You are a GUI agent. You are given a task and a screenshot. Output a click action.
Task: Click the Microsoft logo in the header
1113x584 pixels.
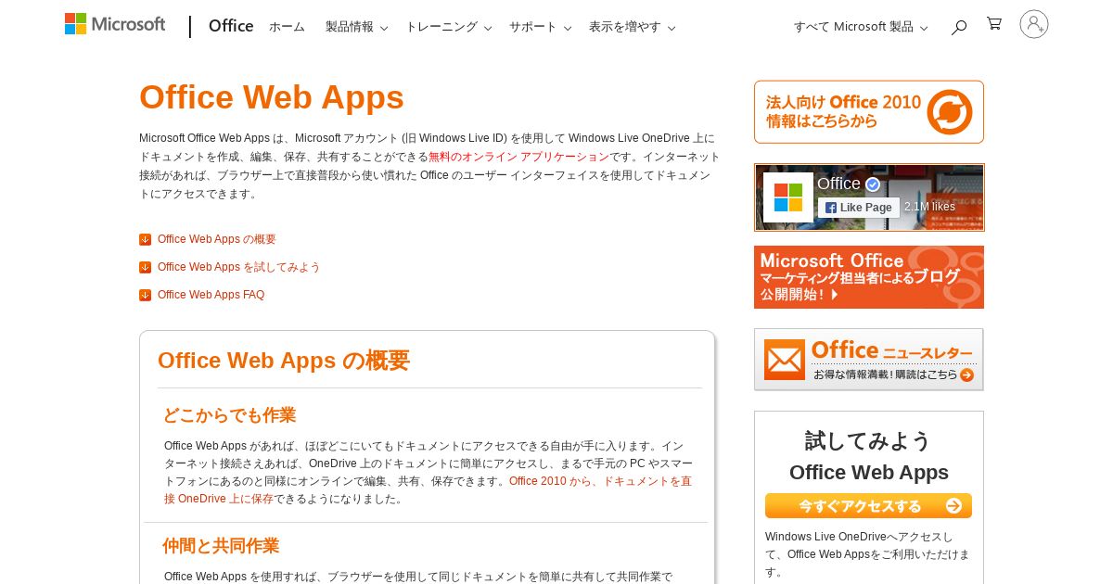[x=115, y=24]
